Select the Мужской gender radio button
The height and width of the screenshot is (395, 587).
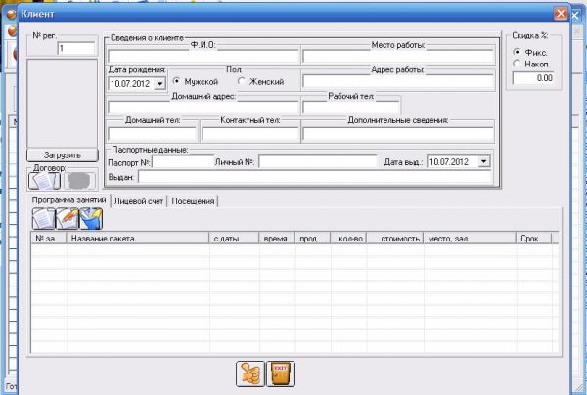[x=178, y=82]
